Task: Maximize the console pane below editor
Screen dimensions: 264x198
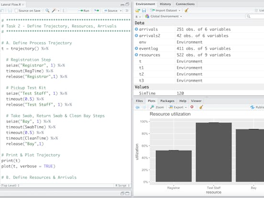Action: coord(127,193)
